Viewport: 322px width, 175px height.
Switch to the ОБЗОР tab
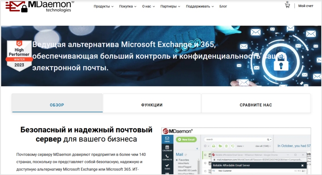57,103
